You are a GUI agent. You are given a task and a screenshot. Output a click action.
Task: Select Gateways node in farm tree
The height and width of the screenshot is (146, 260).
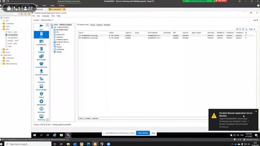[60, 37]
